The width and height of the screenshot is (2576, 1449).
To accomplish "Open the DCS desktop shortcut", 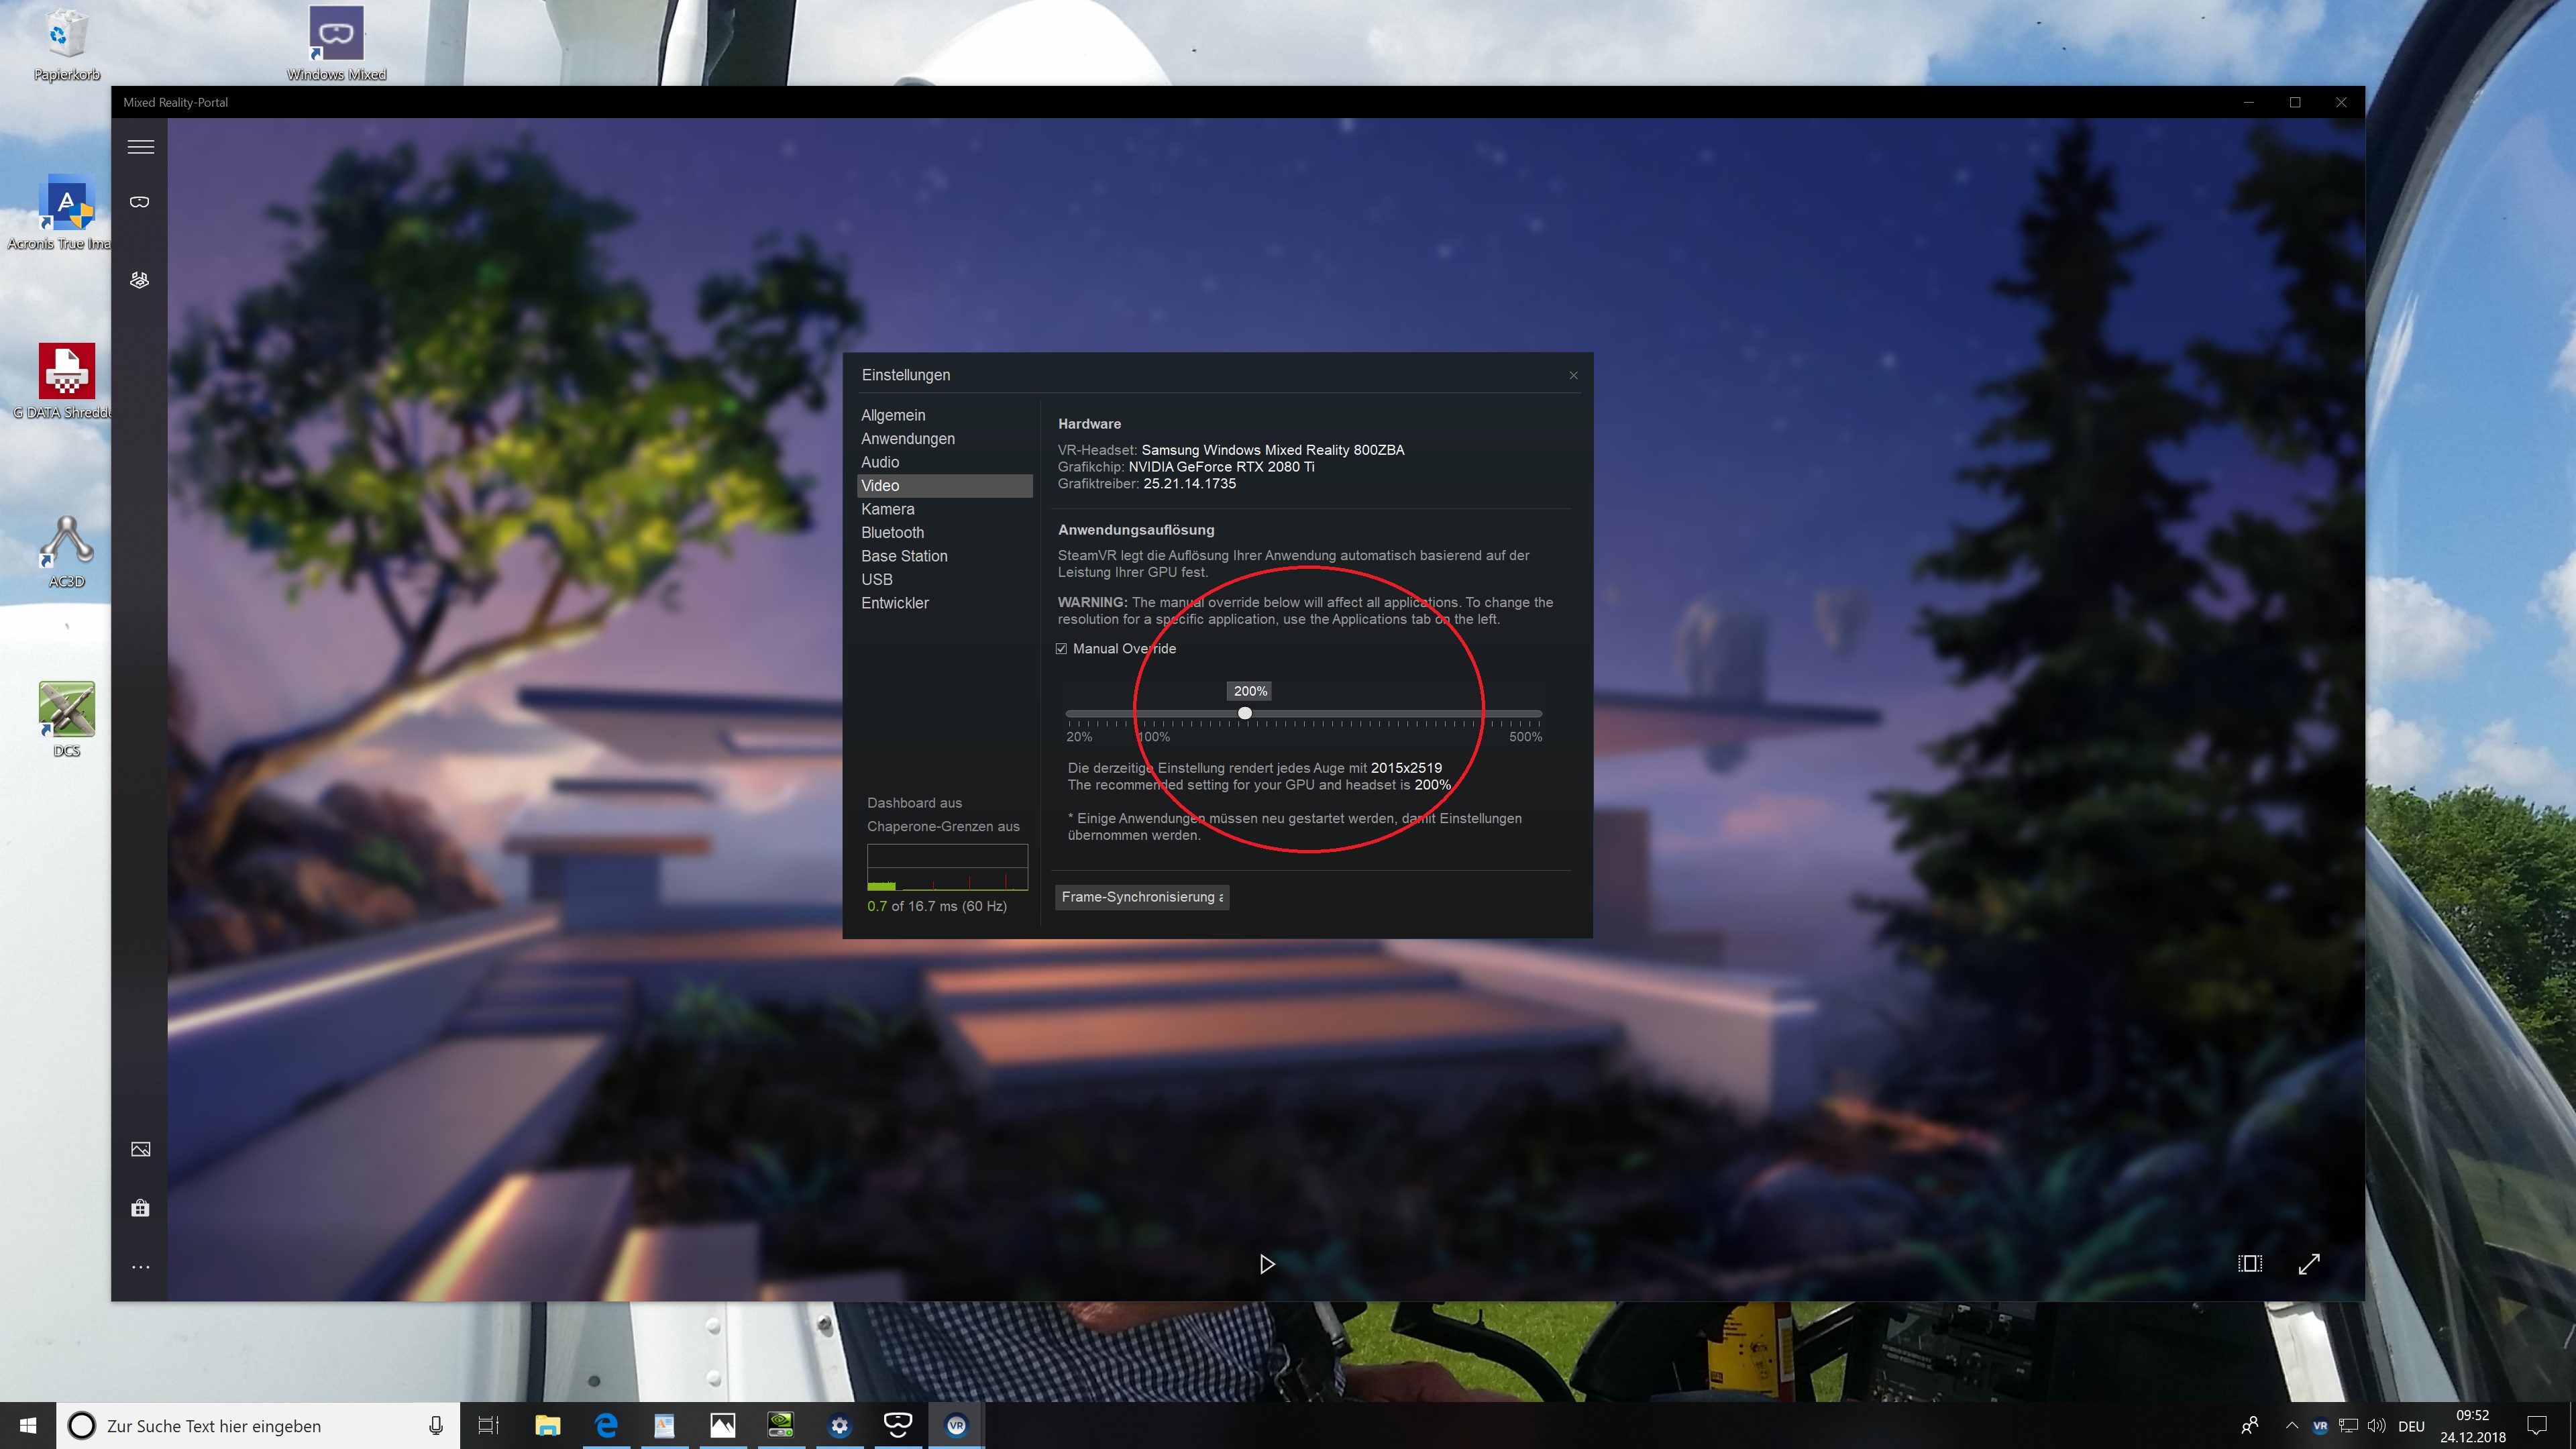I will click(x=66, y=720).
